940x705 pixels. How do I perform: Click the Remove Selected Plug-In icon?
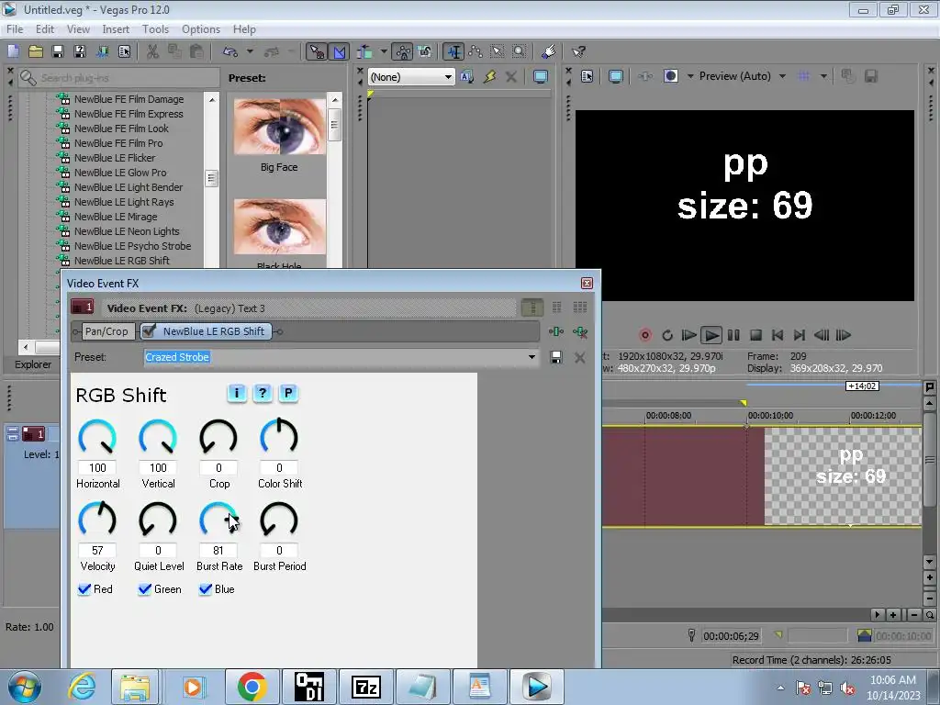point(580,331)
